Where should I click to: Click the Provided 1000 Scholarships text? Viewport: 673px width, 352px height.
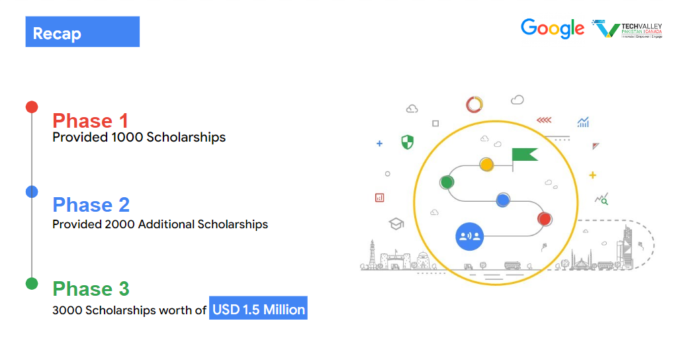(139, 138)
